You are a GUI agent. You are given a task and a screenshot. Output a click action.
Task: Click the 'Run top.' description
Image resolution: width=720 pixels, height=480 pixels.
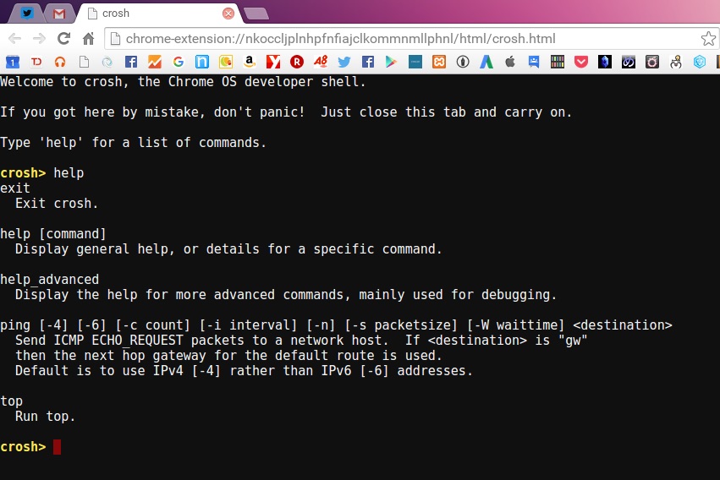click(45, 417)
